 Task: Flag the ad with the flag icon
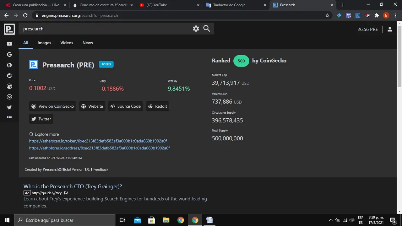coord(66,193)
